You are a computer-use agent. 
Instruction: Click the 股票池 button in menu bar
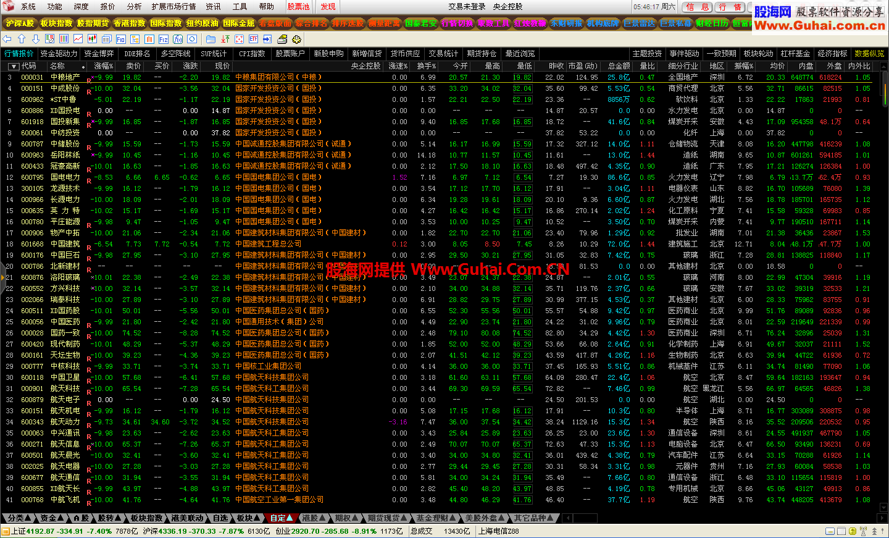point(299,6)
